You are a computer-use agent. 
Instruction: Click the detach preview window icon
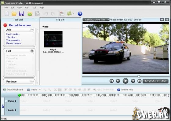pos(167,20)
